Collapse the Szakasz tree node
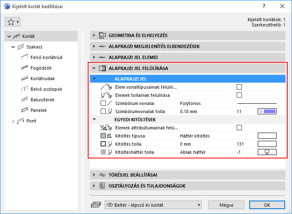292x214 pixels. (13, 47)
